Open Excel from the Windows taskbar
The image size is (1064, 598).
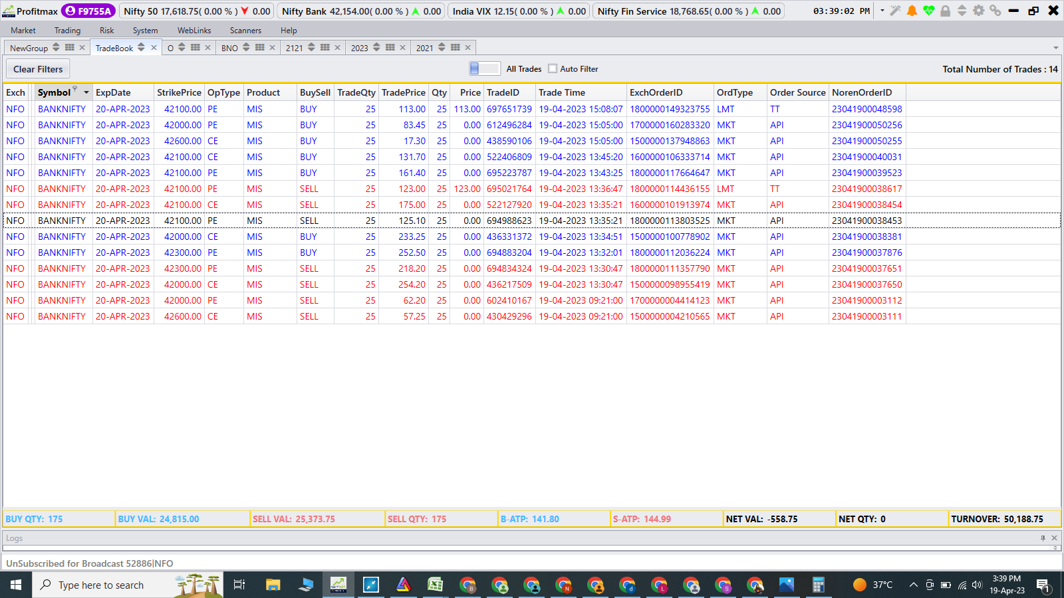(436, 585)
